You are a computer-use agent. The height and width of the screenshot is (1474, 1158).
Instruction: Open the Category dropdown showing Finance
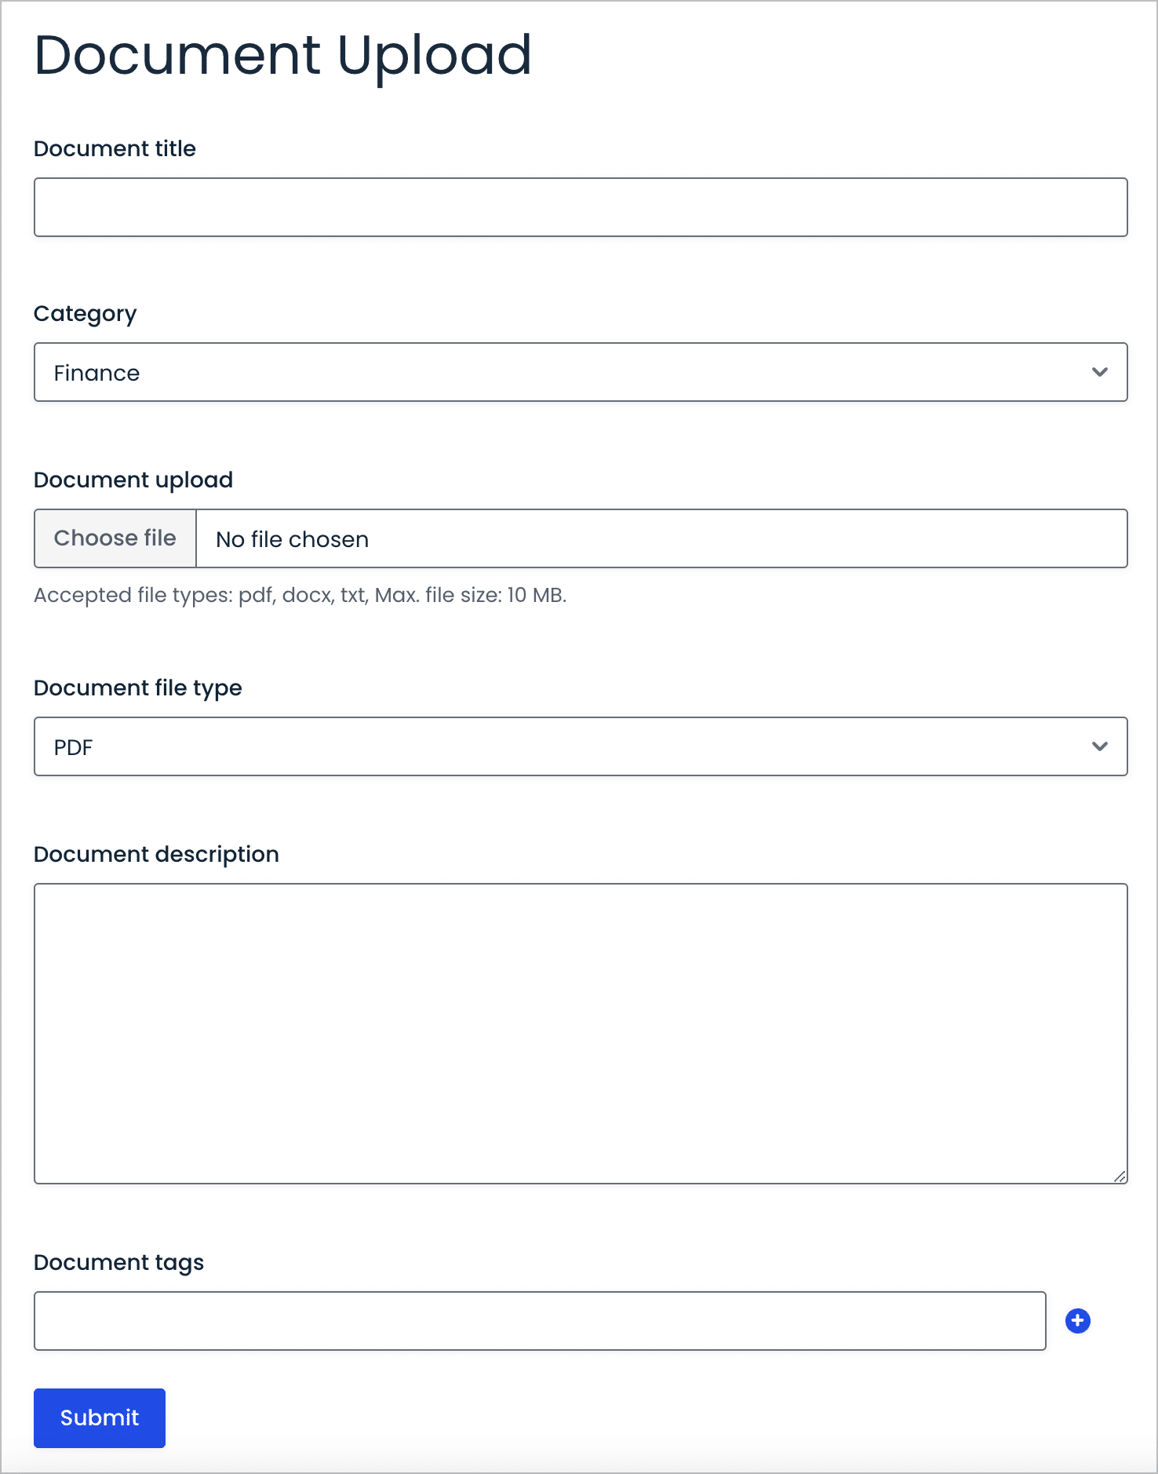[581, 372]
